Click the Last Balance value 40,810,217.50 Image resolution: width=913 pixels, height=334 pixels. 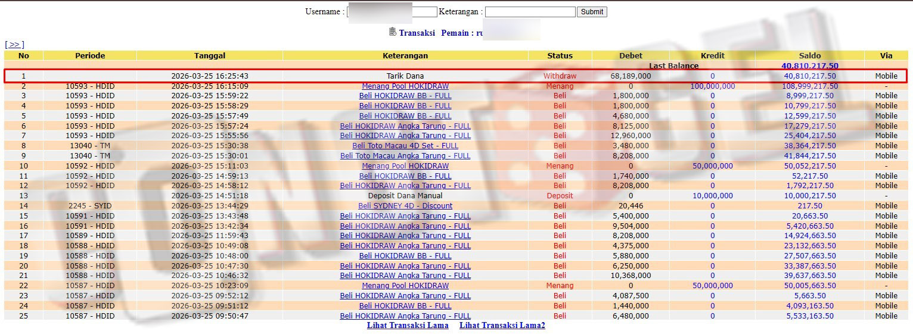point(810,66)
